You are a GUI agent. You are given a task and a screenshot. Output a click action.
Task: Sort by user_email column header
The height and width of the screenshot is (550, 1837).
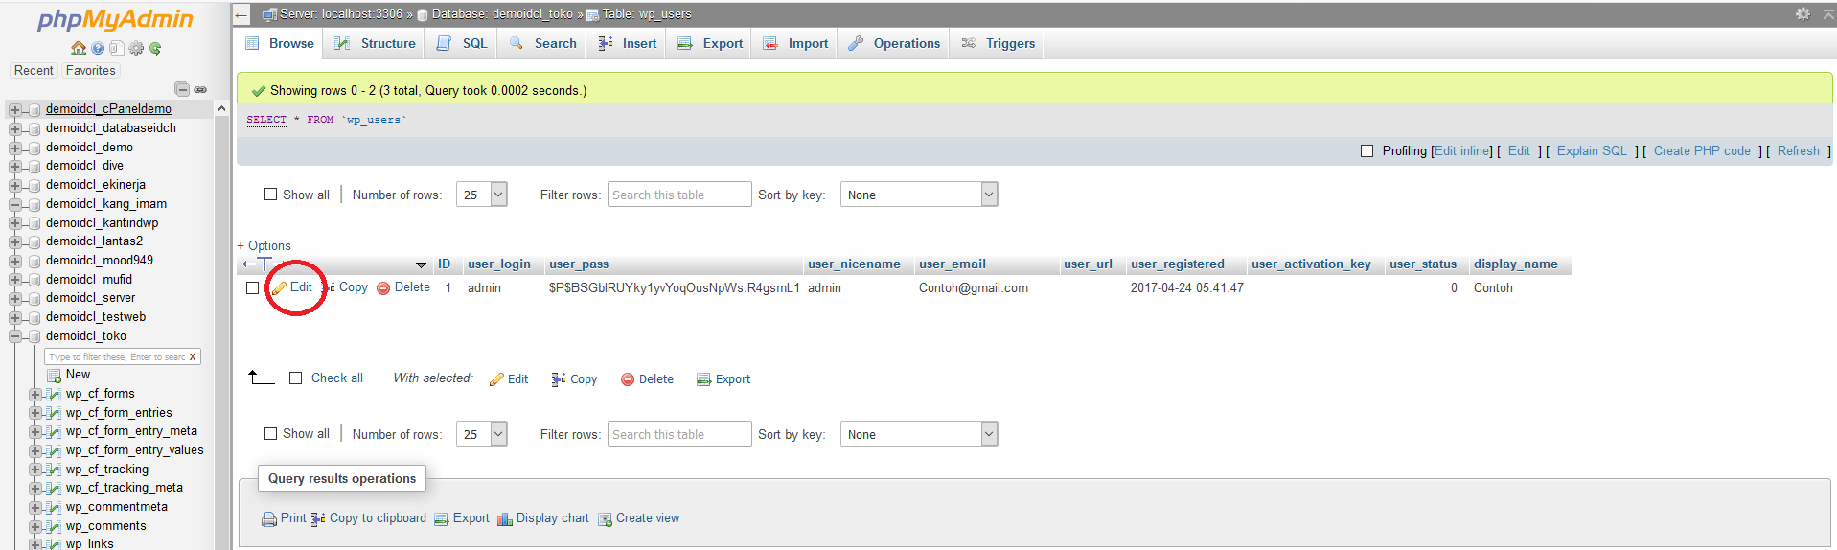coord(952,264)
